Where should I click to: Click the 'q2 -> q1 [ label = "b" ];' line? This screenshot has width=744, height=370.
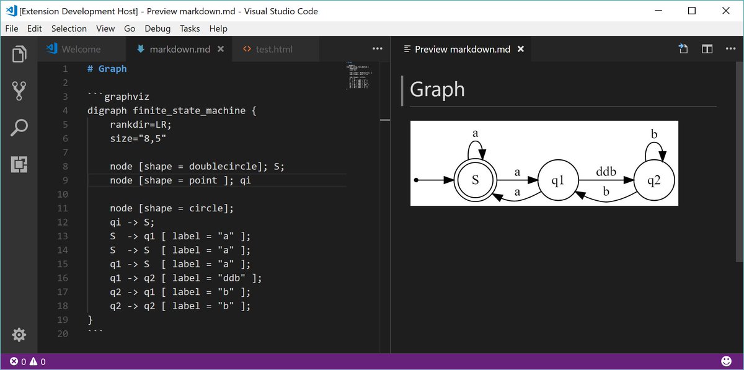(x=180, y=292)
